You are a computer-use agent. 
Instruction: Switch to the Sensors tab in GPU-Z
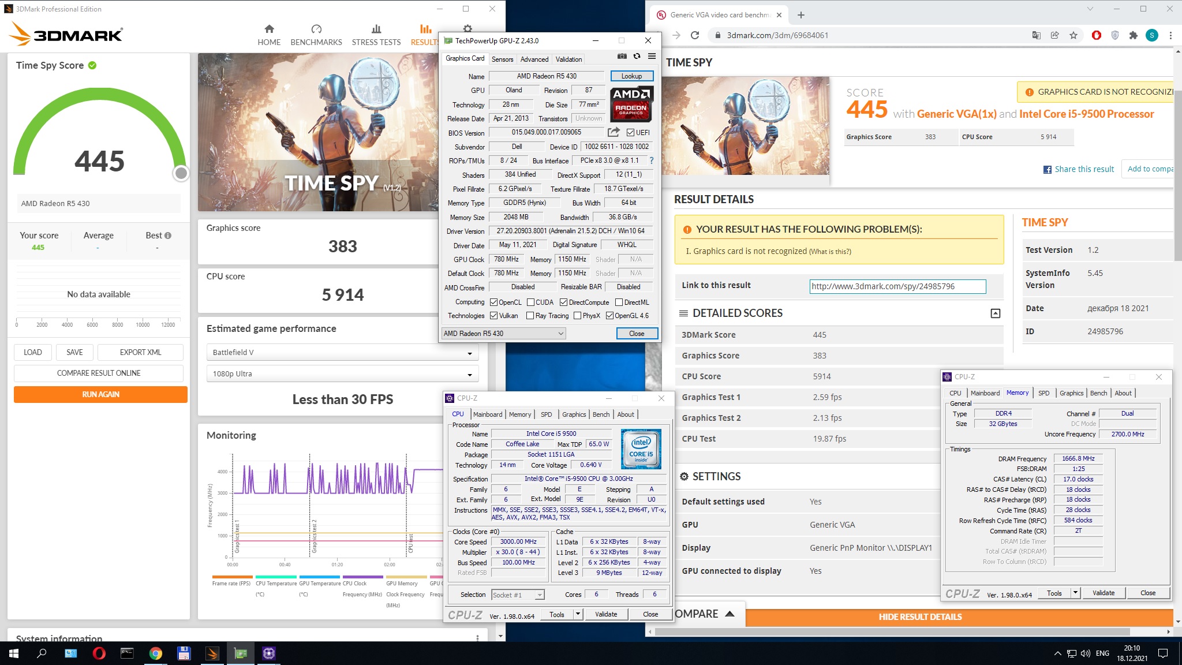[x=502, y=59]
